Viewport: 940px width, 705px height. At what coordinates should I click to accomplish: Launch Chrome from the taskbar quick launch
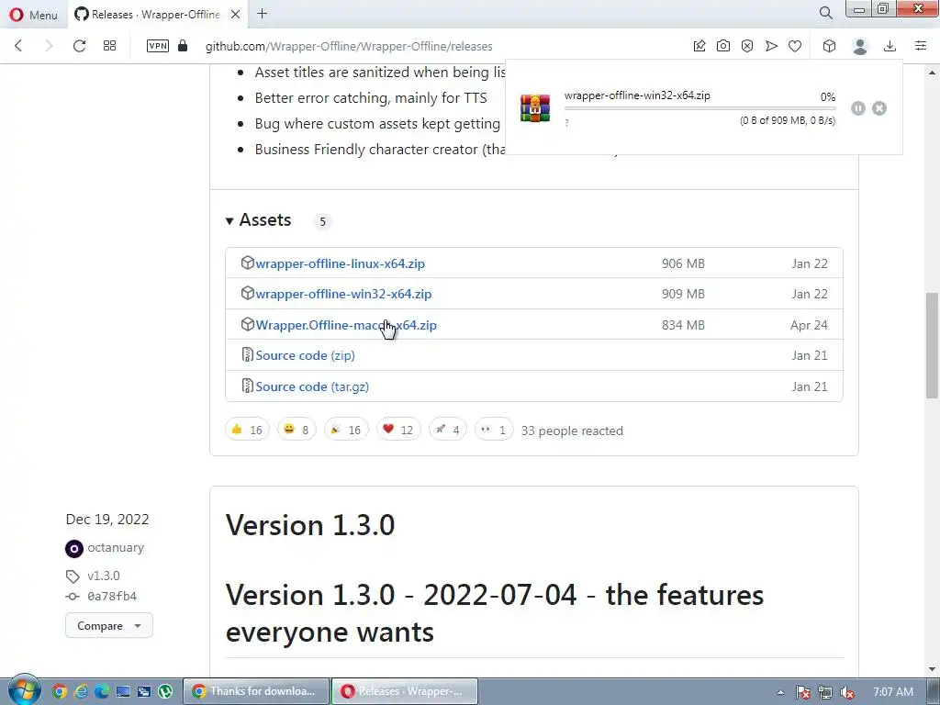(60, 692)
